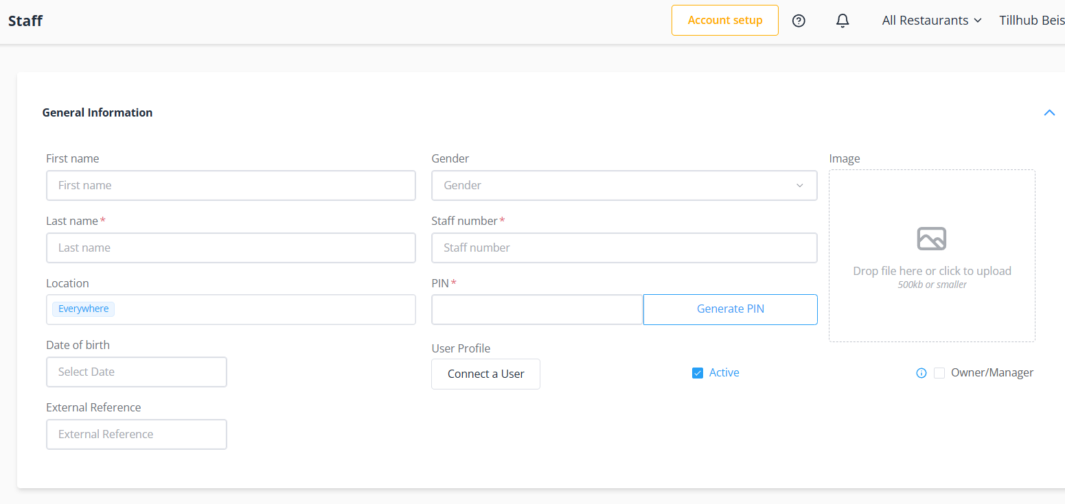Enable the Owner/Manager checkbox
1065x504 pixels.
click(939, 373)
